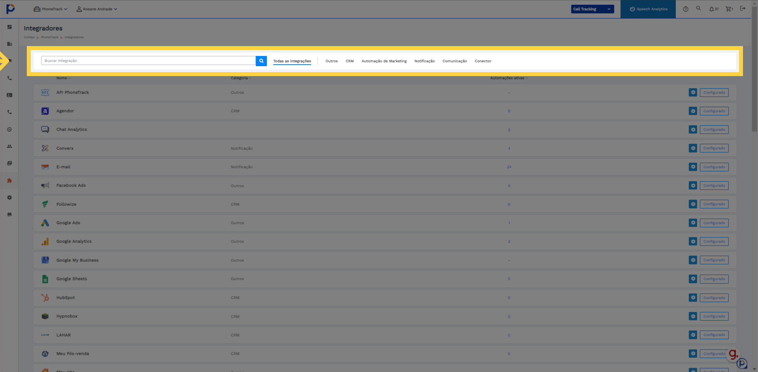Click the Google Ads logo icon
This screenshot has width=758, height=372.
[45, 223]
